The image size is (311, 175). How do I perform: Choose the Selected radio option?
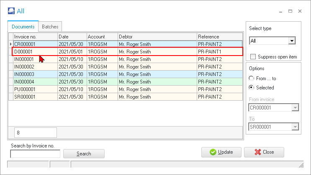(251, 88)
